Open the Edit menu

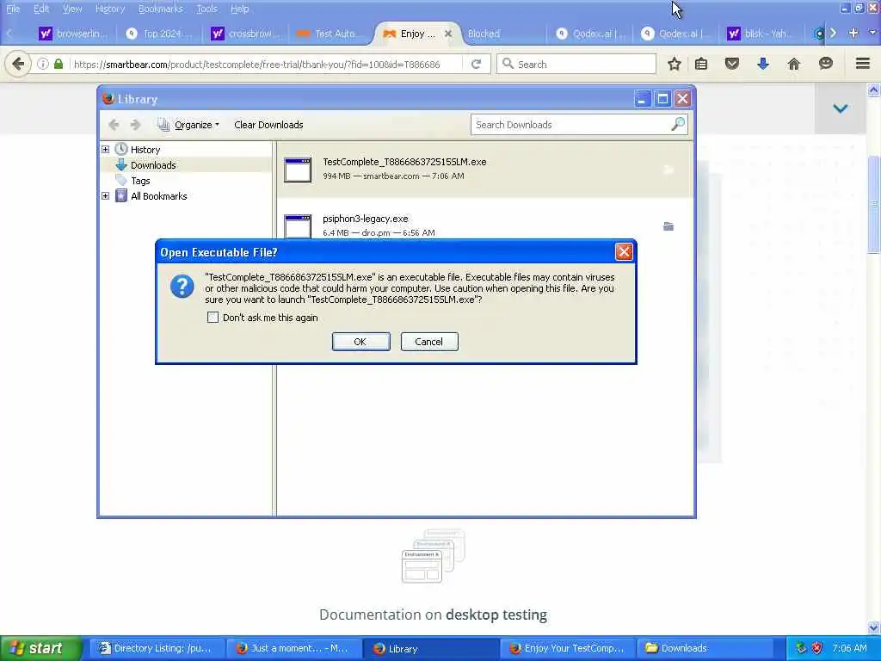click(41, 9)
